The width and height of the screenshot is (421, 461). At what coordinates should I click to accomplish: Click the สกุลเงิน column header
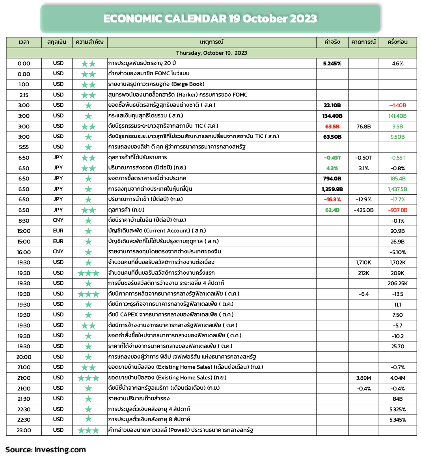[x=57, y=42]
